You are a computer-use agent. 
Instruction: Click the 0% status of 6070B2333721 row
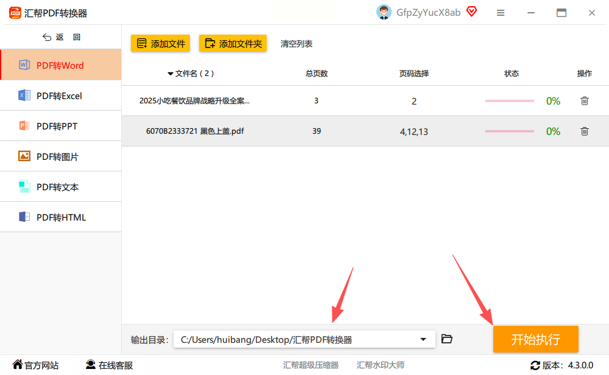coord(553,131)
